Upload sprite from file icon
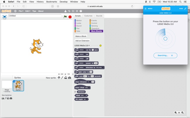 pos(66,78)
